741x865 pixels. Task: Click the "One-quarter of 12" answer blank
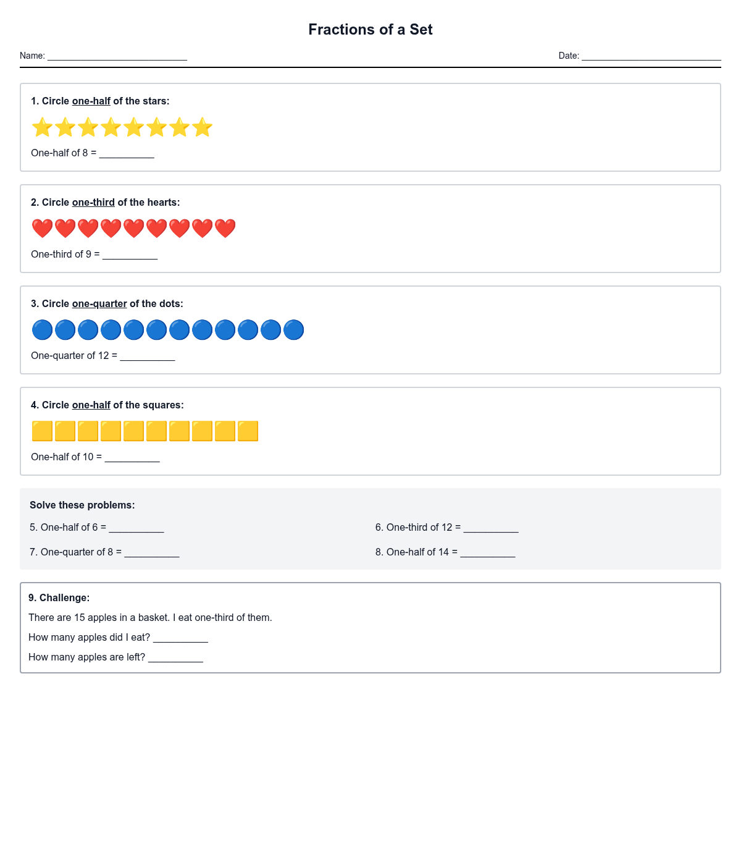click(x=148, y=356)
